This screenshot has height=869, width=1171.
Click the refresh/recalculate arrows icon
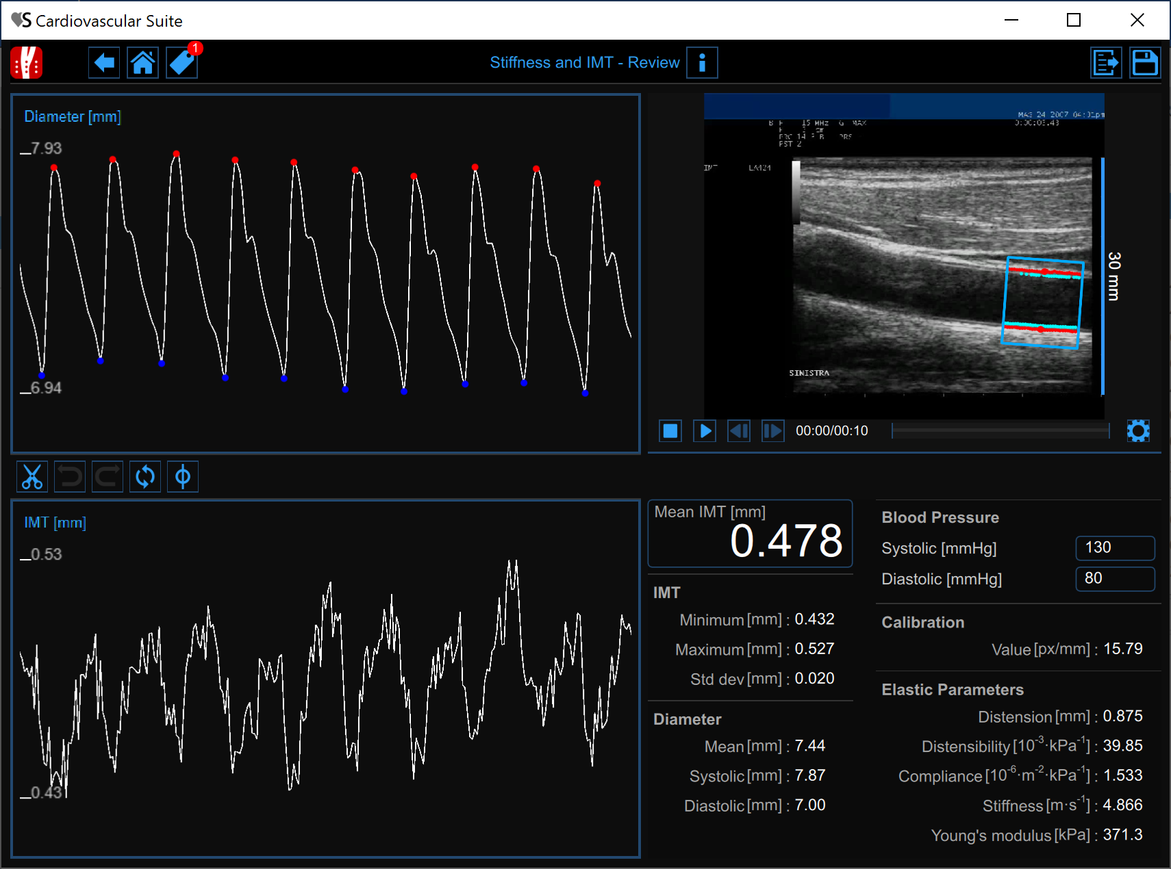pyautogui.click(x=144, y=477)
